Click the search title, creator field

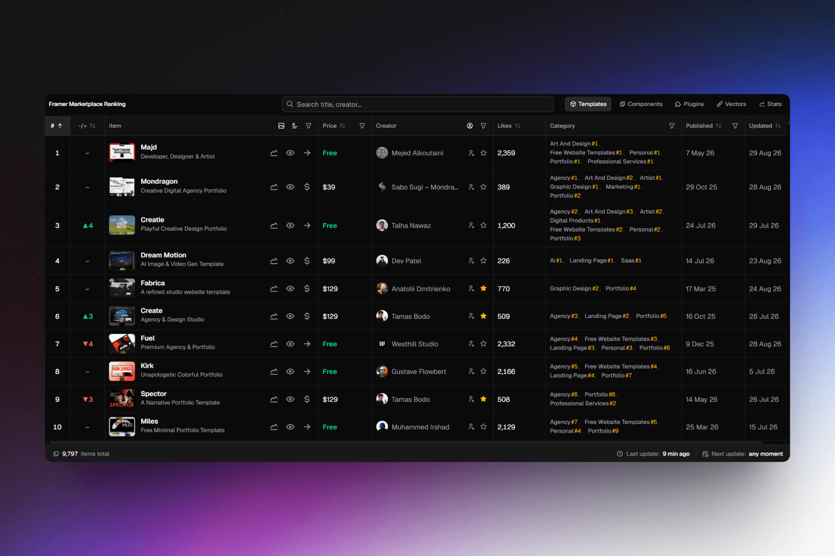click(x=417, y=104)
